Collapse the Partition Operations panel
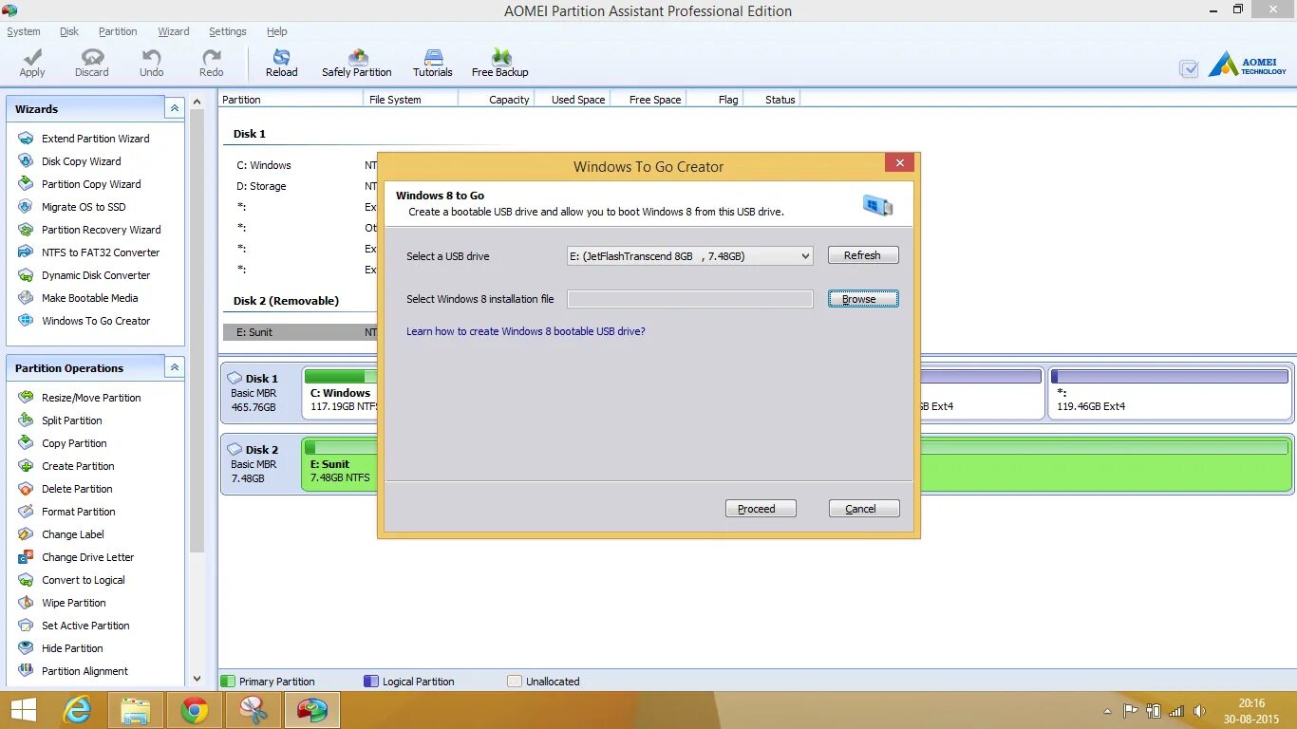The height and width of the screenshot is (729, 1297). pyautogui.click(x=174, y=367)
